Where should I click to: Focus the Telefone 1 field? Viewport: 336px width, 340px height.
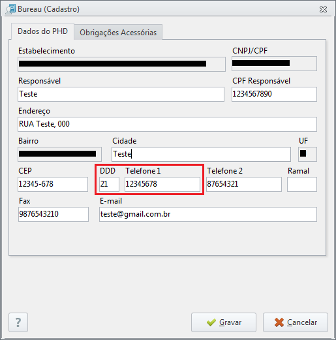pyautogui.click(x=162, y=184)
